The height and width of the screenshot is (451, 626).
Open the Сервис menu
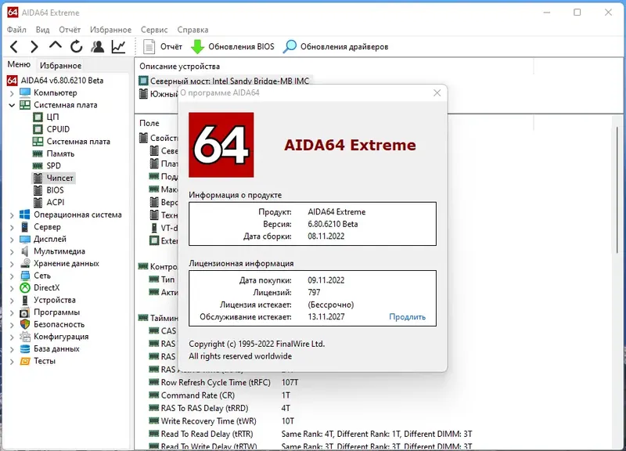[x=154, y=30]
